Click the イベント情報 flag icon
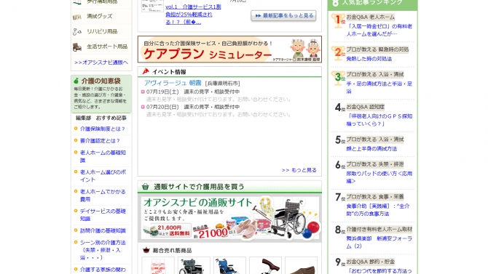 pyautogui.click(x=146, y=72)
